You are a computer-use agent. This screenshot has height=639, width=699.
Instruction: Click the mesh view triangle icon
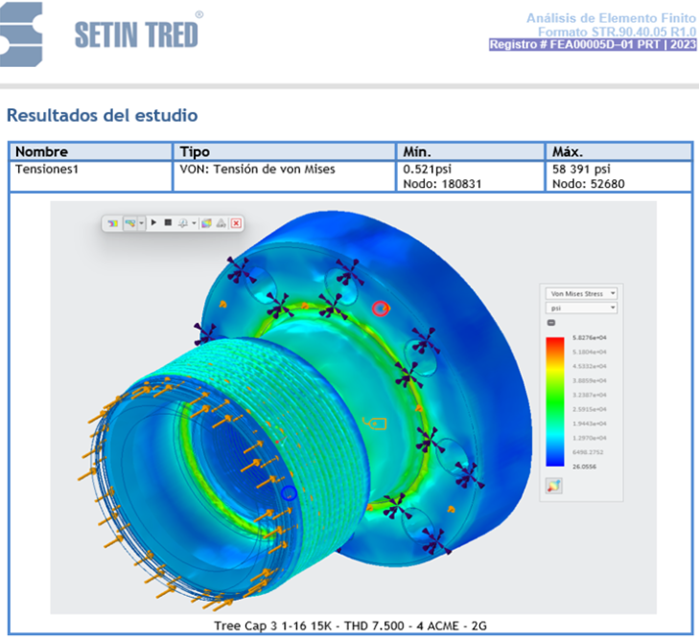click(221, 223)
